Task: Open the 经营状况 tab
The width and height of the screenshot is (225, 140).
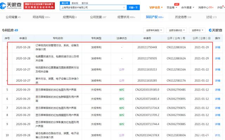Action: (x=126, y=17)
